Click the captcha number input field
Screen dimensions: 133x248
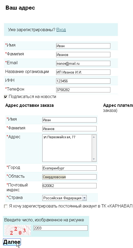(60, 228)
